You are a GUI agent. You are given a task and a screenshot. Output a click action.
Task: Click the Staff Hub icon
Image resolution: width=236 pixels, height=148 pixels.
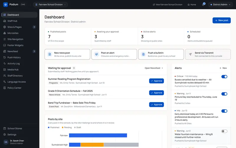tap(5, 21)
